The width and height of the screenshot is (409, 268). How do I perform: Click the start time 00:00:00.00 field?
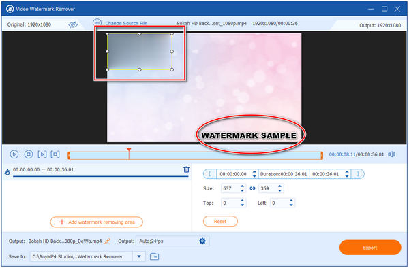tap(233, 174)
